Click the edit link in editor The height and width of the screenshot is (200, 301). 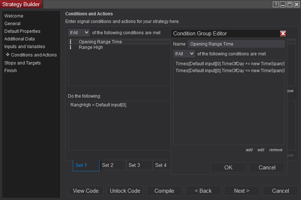pos(261,150)
